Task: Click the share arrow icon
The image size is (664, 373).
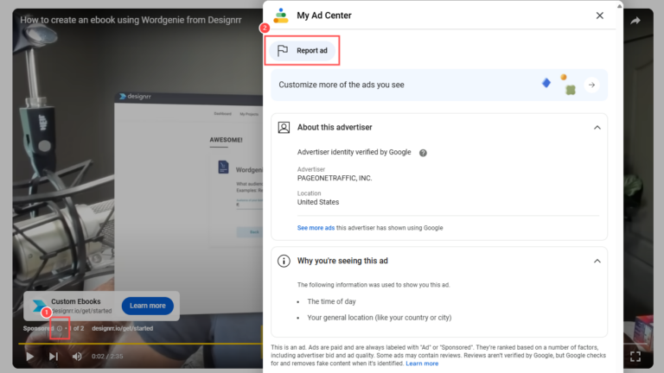Action: [x=635, y=21]
